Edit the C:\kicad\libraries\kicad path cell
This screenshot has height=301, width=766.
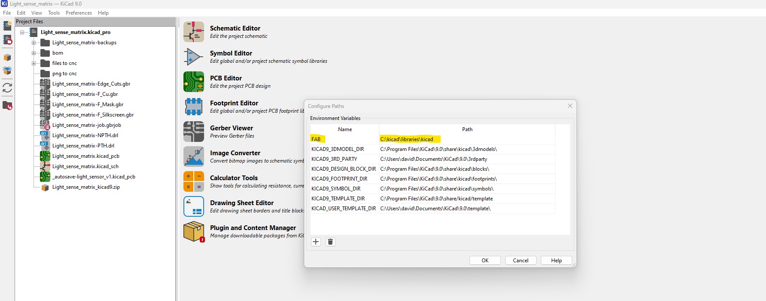pos(467,139)
